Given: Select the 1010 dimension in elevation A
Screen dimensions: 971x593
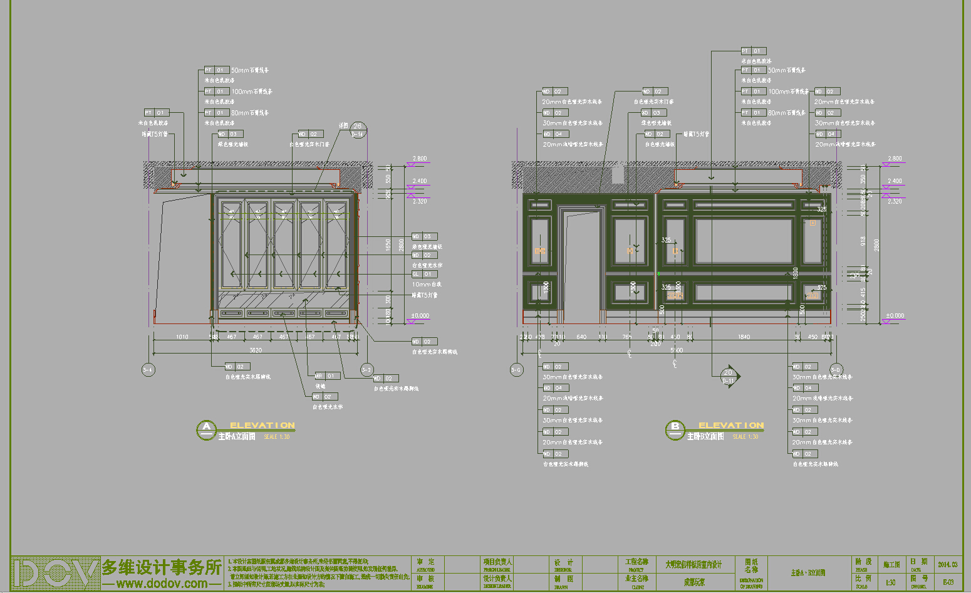Looking at the screenshot, I should pos(182,337).
